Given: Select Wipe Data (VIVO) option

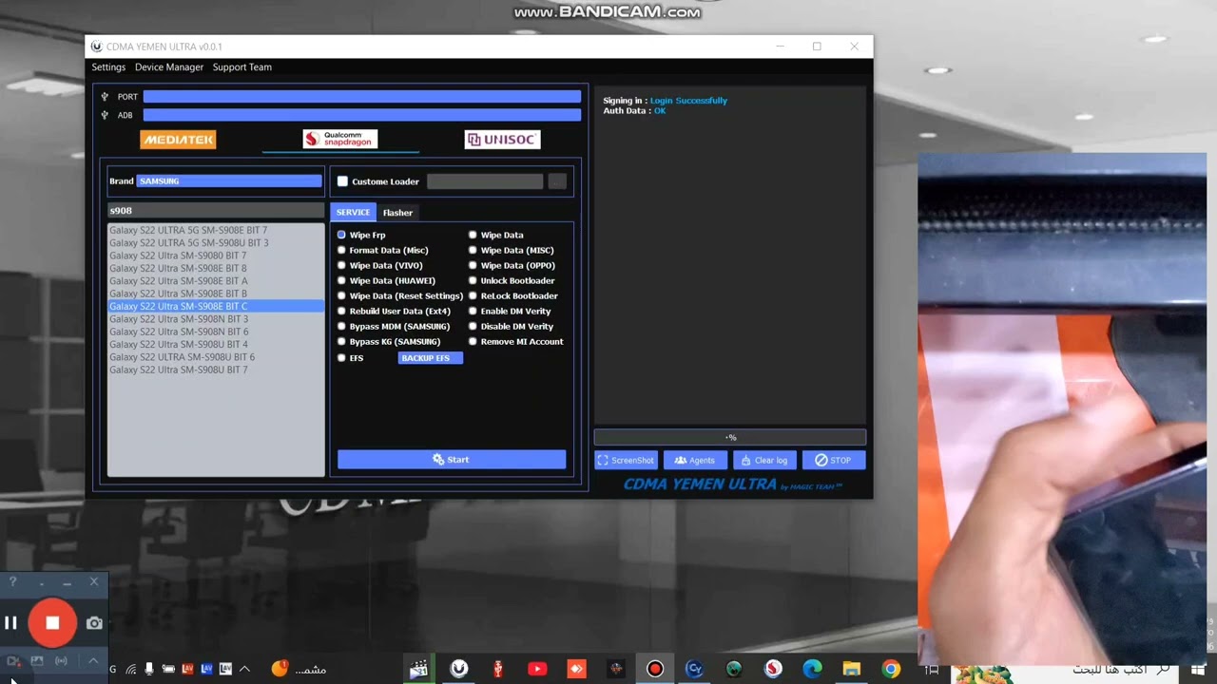Looking at the screenshot, I should coord(380,265).
